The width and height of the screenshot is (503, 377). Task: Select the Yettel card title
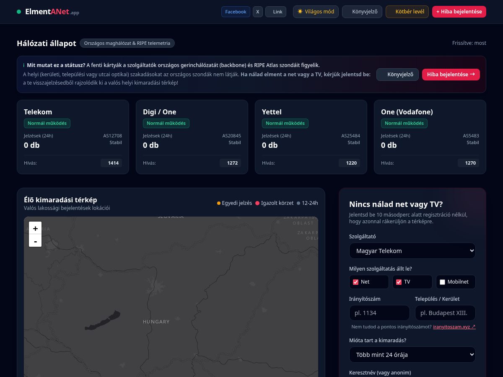[272, 112]
